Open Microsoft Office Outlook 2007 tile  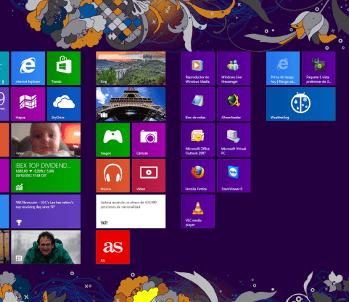coord(198,140)
